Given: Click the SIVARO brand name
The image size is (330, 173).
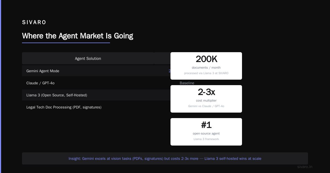Looking at the screenshot, I should tap(34, 23).
